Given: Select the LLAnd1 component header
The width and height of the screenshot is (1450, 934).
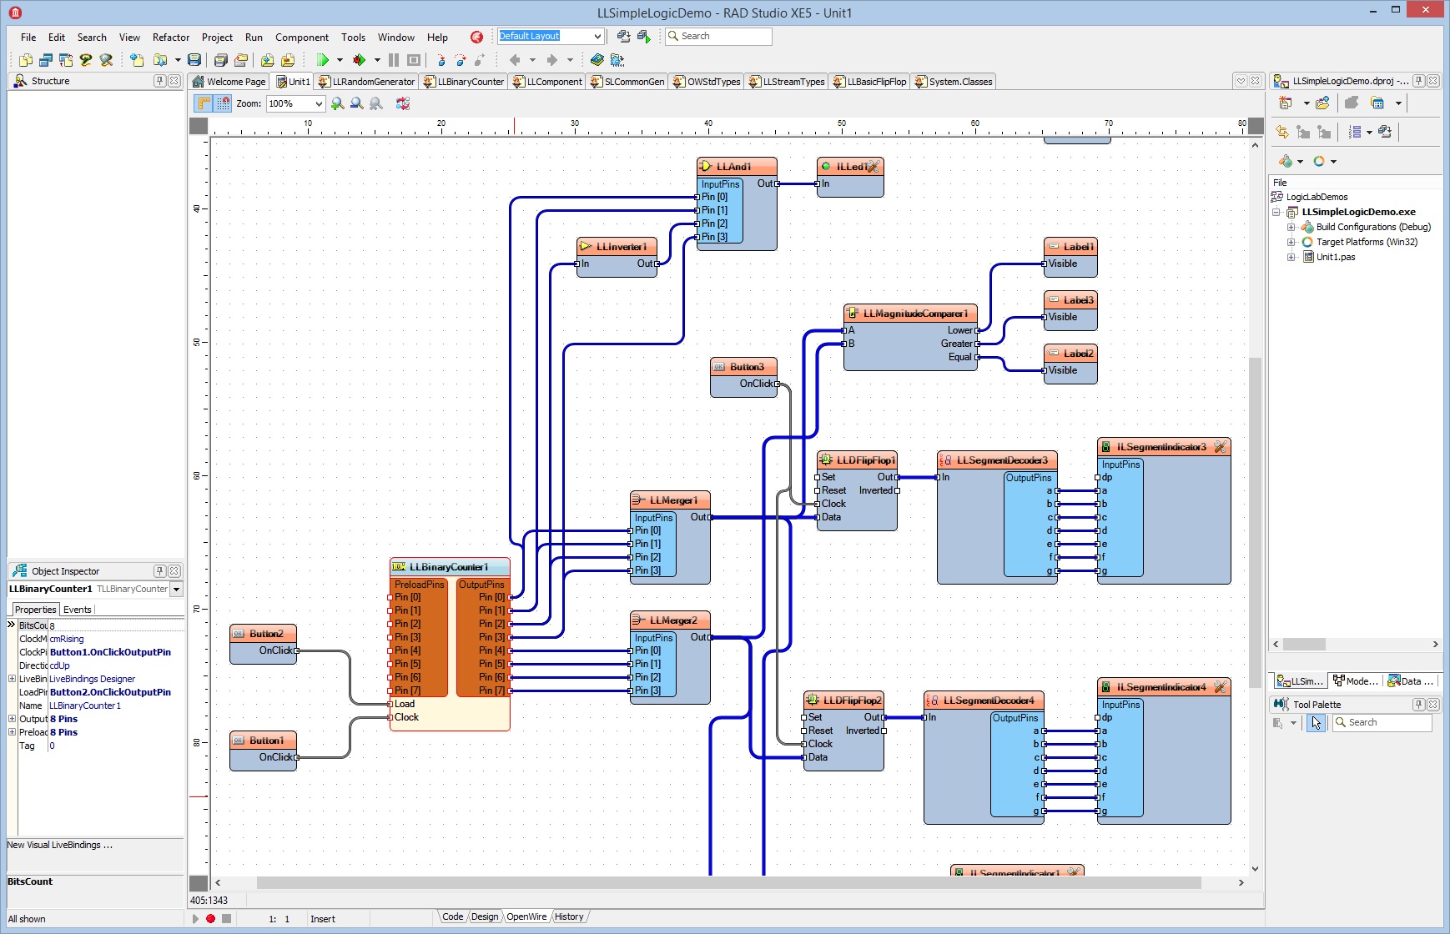Looking at the screenshot, I should click(x=737, y=167).
